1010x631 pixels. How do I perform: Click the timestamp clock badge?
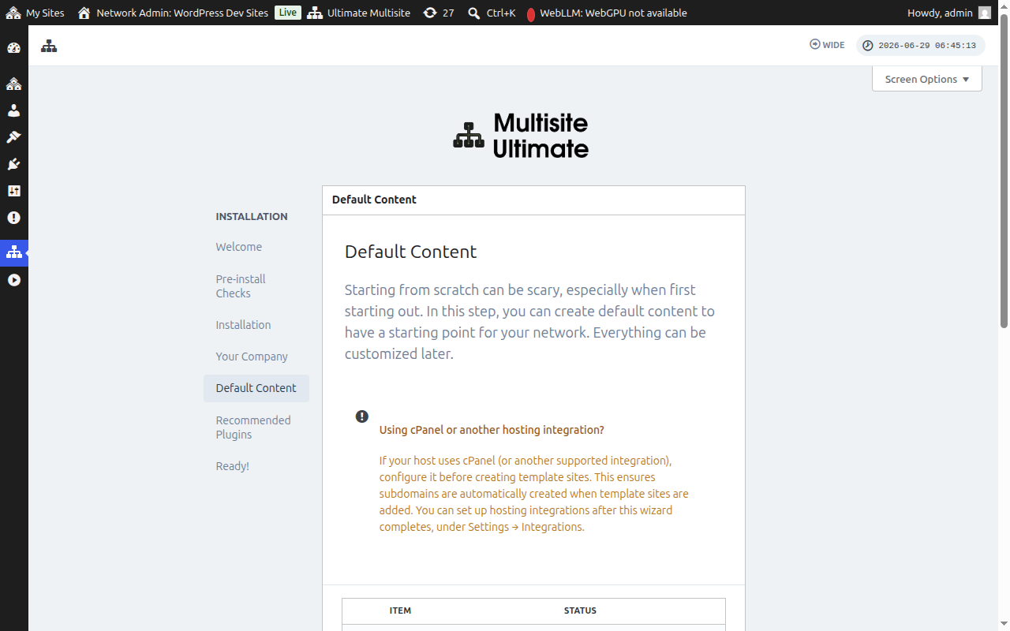click(x=920, y=45)
